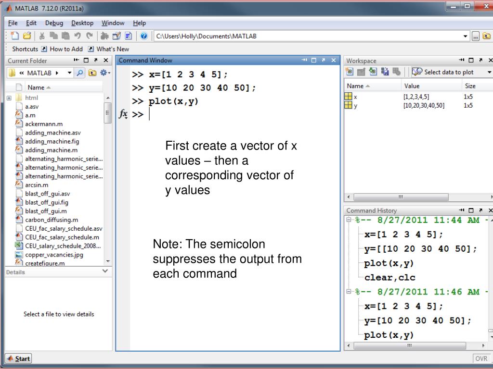This screenshot has width=493, height=369.
Task: Click the up-folder icon in Current Folder panel
Action: (x=92, y=73)
